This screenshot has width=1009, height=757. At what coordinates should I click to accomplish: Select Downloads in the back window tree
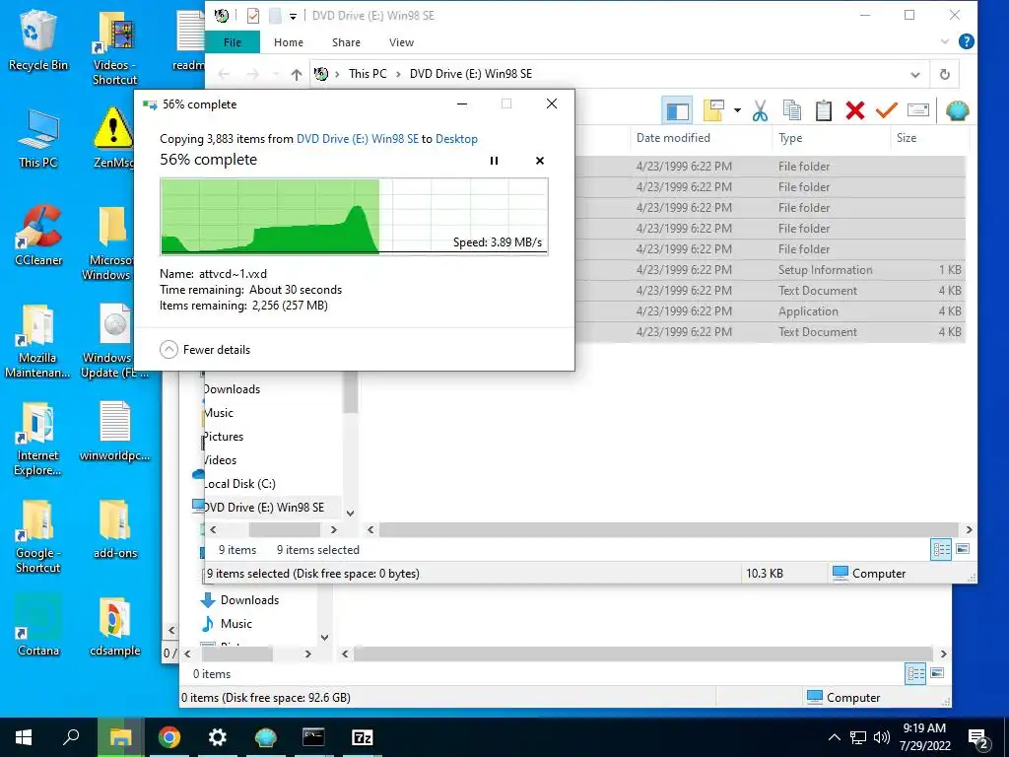(241, 600)
